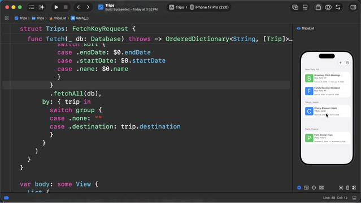The height and width of the screenshot is (203, 361).
Task: Click the FetchKeyRequest type name
Action: click(x=100, y=29)
